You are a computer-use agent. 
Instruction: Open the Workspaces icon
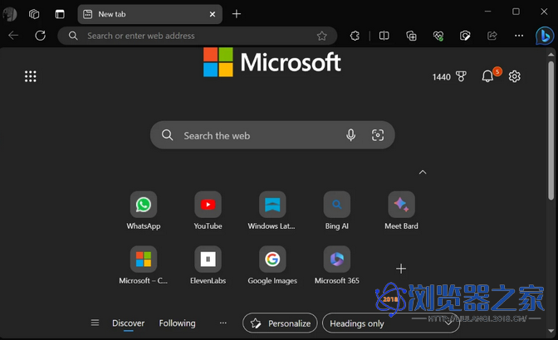[34, 14]
